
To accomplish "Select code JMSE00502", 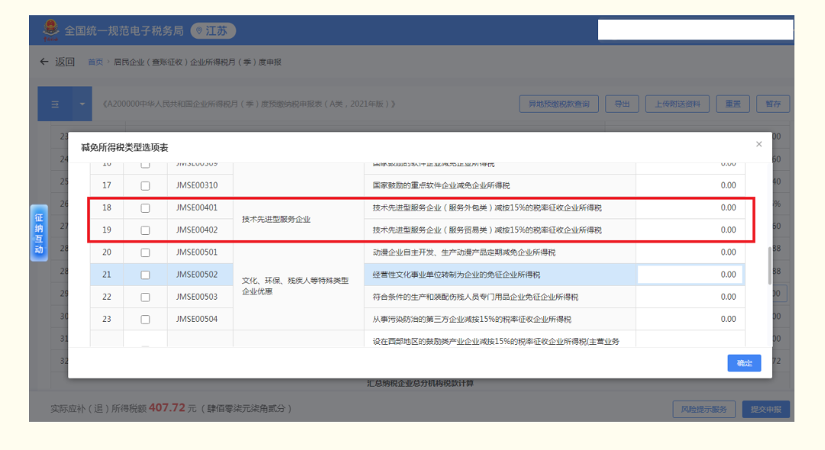I will pos(197,275).
